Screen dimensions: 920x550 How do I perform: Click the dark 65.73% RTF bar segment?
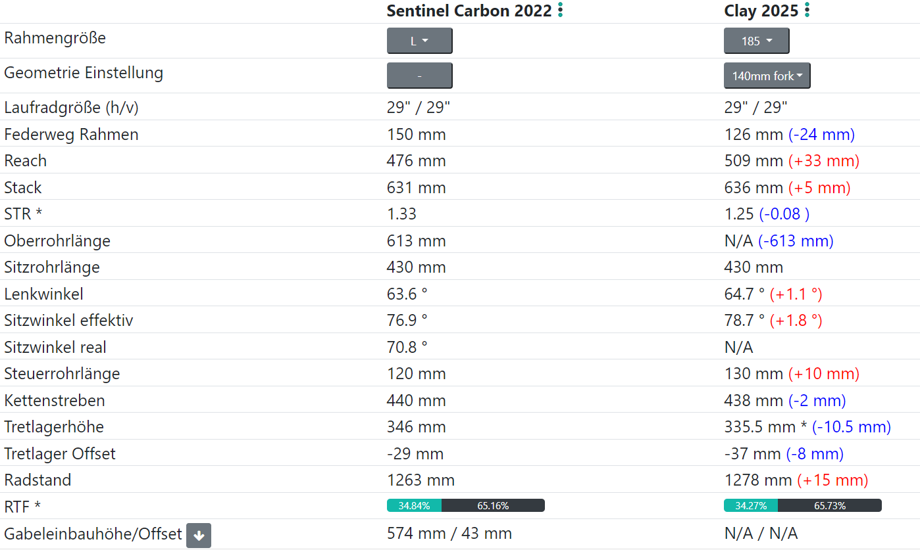[829, 506]
